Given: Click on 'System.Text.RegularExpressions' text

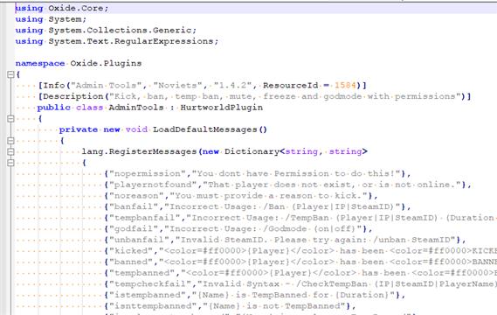Looking at the screenshot, I should (131, 41).
